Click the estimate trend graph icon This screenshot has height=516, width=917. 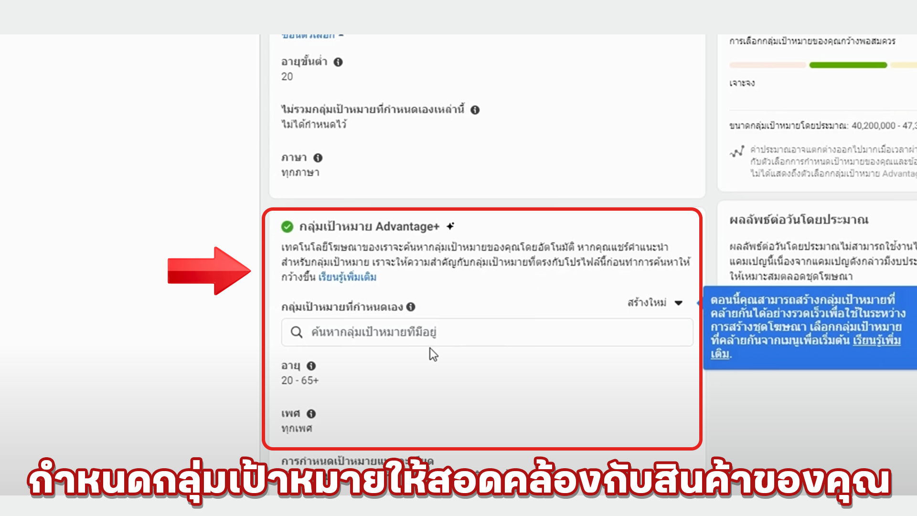click(x=737, y=151)
